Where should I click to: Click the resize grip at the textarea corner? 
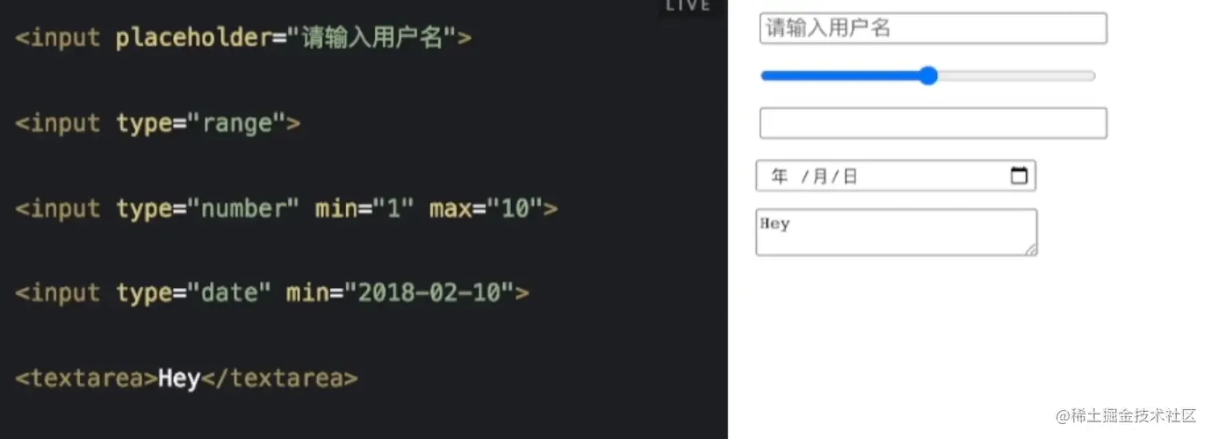(1031, 249)
